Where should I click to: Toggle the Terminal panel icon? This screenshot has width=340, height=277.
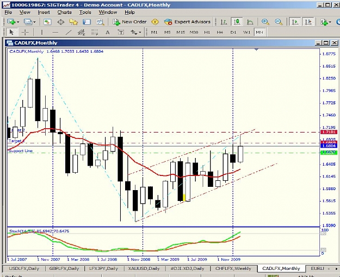click(86, 22)
